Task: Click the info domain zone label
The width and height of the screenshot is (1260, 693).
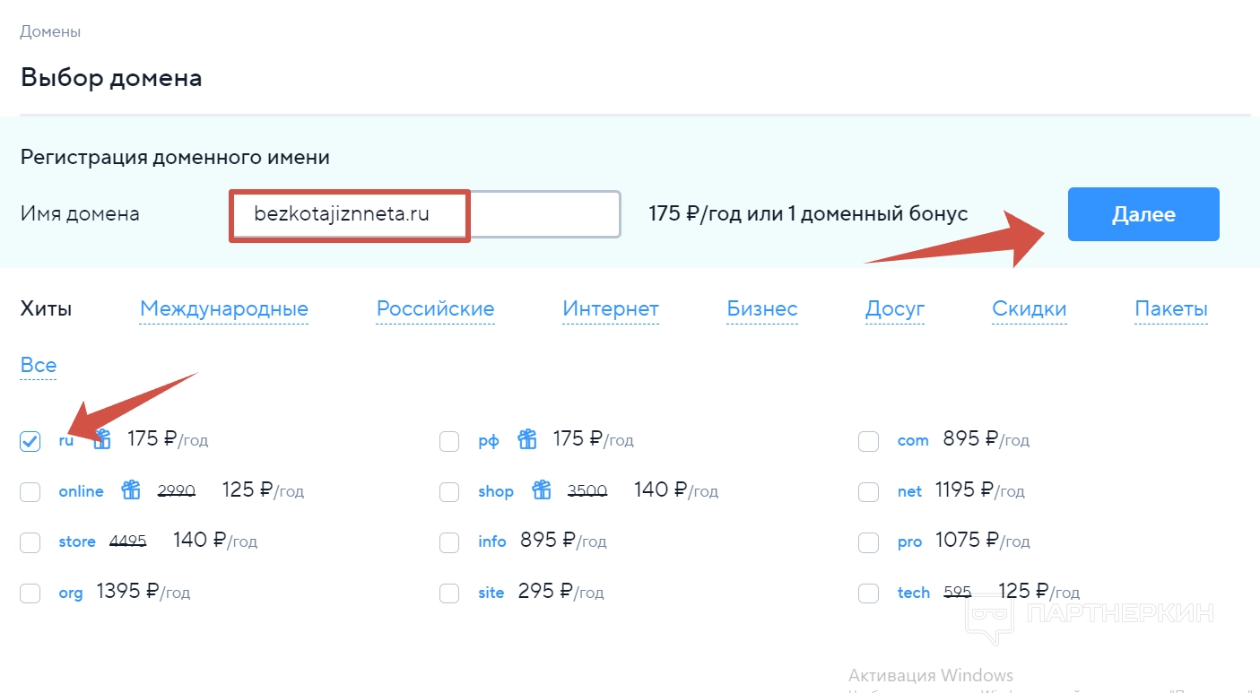Action: (492, 541)
